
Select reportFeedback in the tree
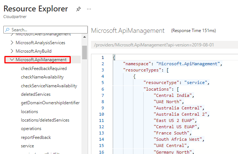point(36,137)
